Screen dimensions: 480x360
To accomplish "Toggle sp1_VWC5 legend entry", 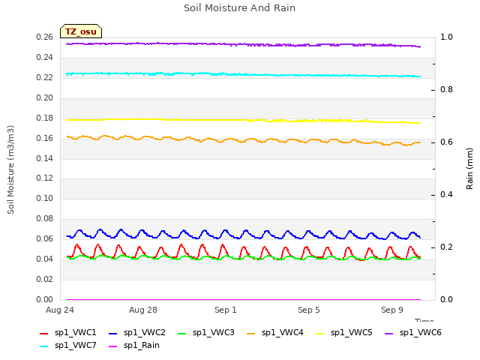I will click(344, 333).
